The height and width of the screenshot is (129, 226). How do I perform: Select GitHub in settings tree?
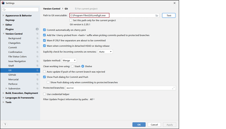pyautogui.click(x=12, y=75)
